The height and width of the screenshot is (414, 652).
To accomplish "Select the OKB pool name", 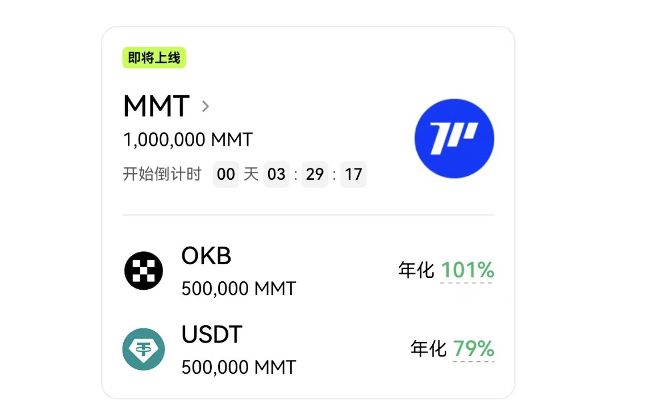I will 206,256.
